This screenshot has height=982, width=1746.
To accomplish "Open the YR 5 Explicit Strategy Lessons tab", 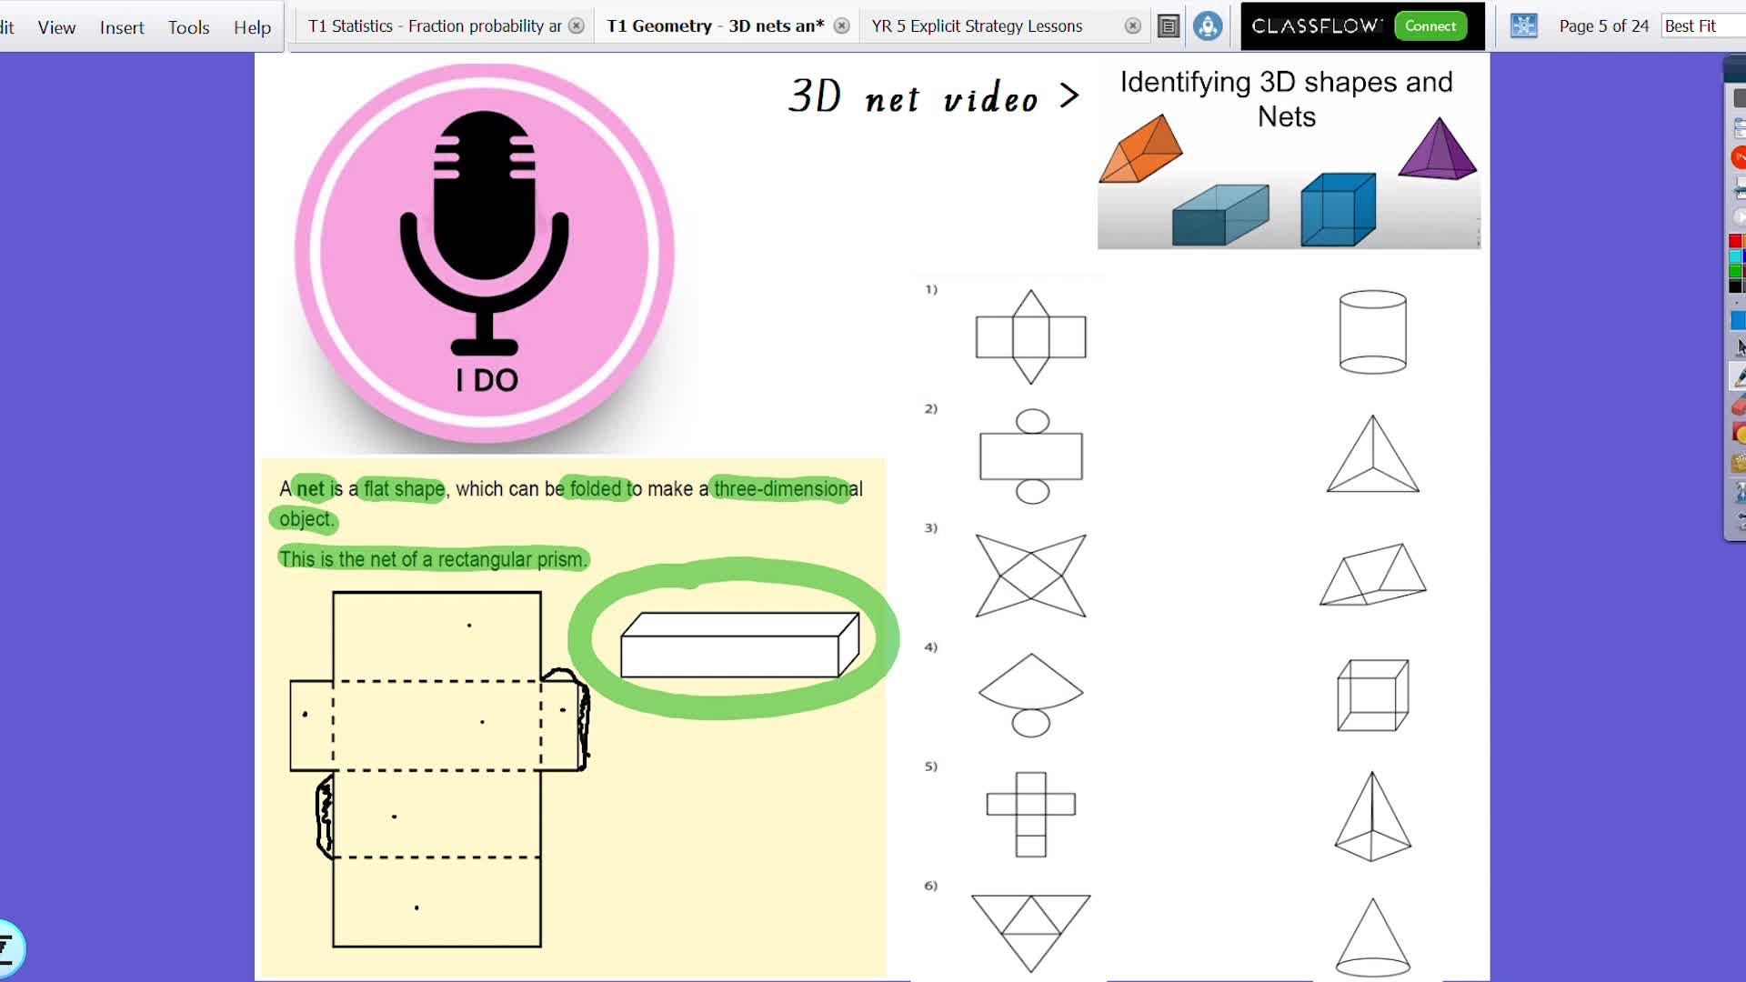I will pyautogui.click(x=976, y=25).
